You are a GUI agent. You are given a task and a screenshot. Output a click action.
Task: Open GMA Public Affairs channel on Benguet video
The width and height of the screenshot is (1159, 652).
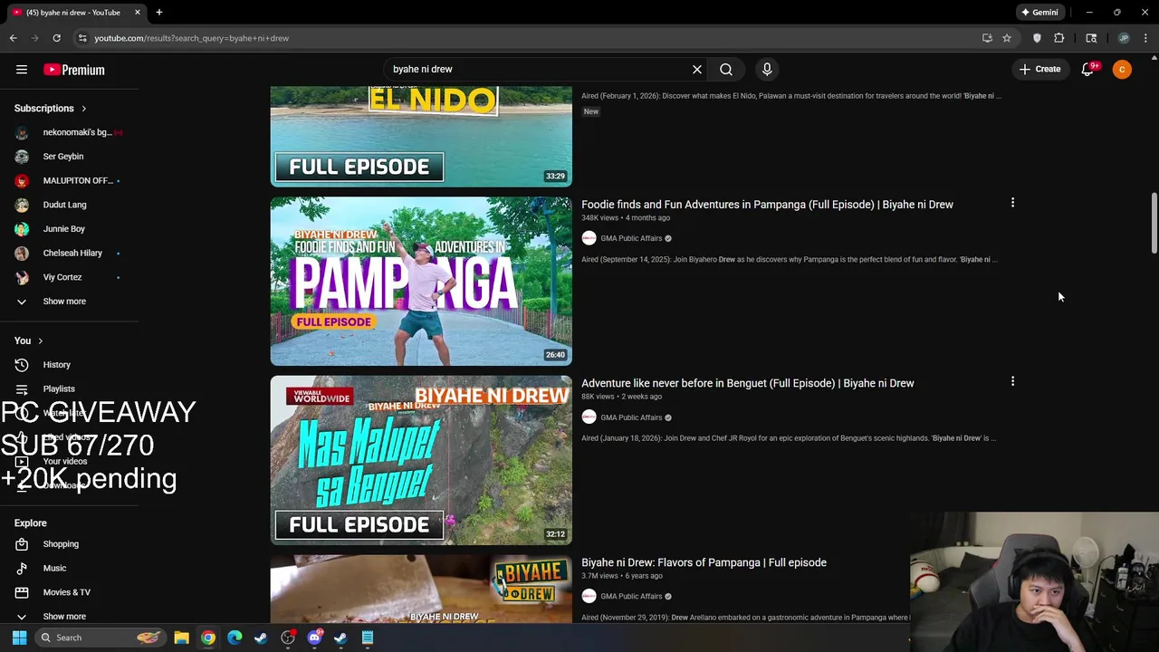[631, 417]
